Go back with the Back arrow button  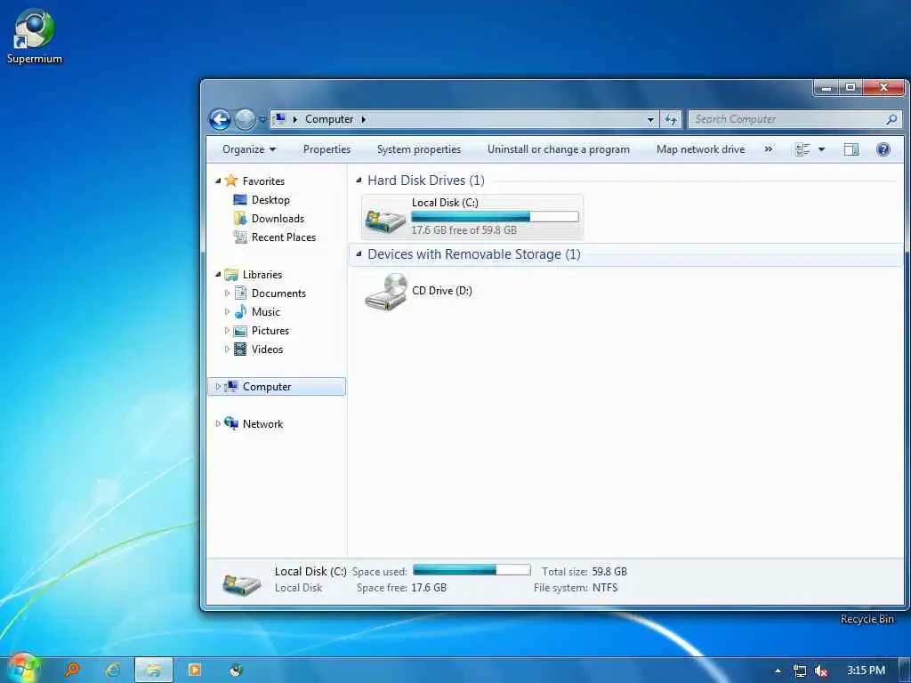tap(220, 119)
